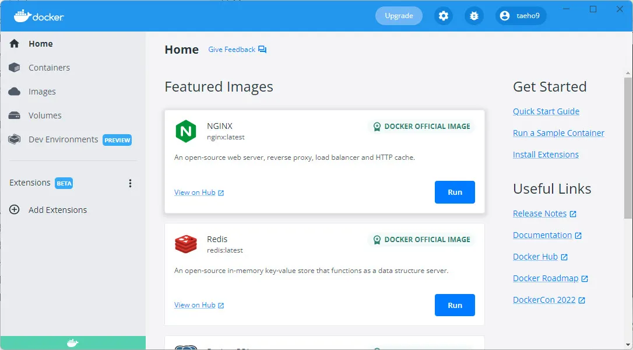Viewport: 633px width, 350px height.
Task: View Redis on Docker Hub
Action: [196, 304]
